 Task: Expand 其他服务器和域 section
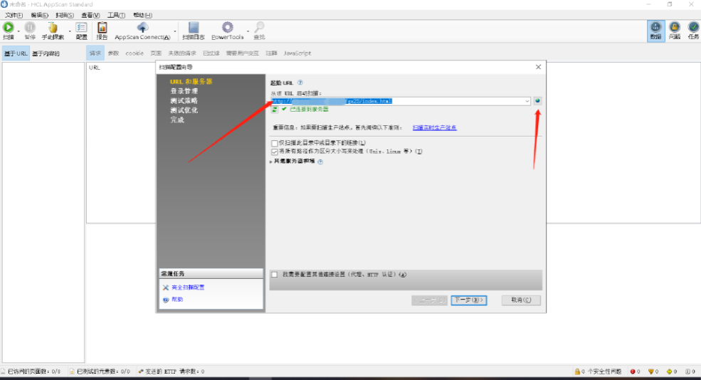point(271,162)
